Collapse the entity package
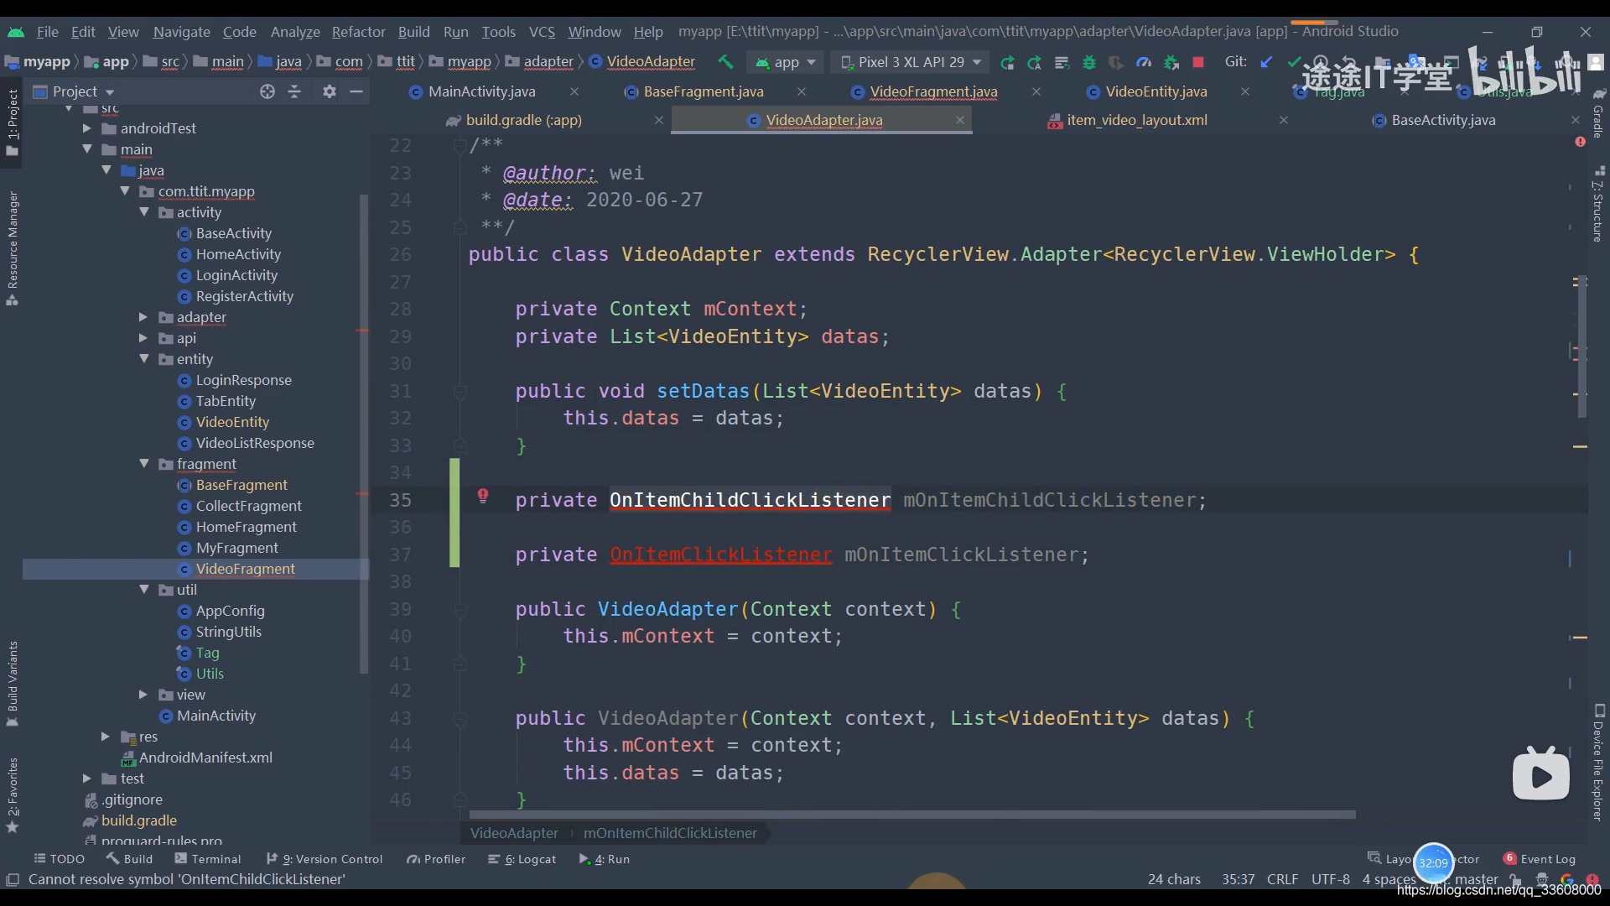This screenshot has height=906, width=1610. pyautogui.click(x=143, y=359)
